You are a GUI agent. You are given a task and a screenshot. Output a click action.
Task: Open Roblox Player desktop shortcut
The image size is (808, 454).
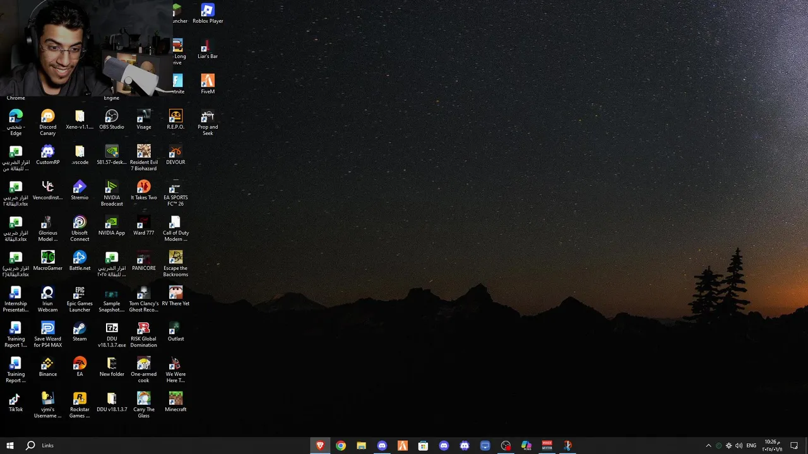pyautogui.click(x=208, y=14)
